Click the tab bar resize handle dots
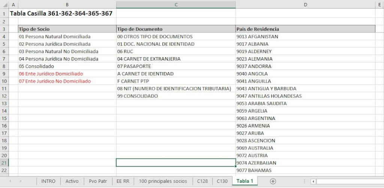This screenshot has width=384, height=188. pos(305,182)
